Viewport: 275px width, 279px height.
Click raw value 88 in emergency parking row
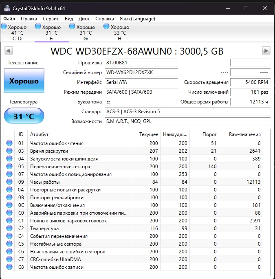tap(257, 213)
